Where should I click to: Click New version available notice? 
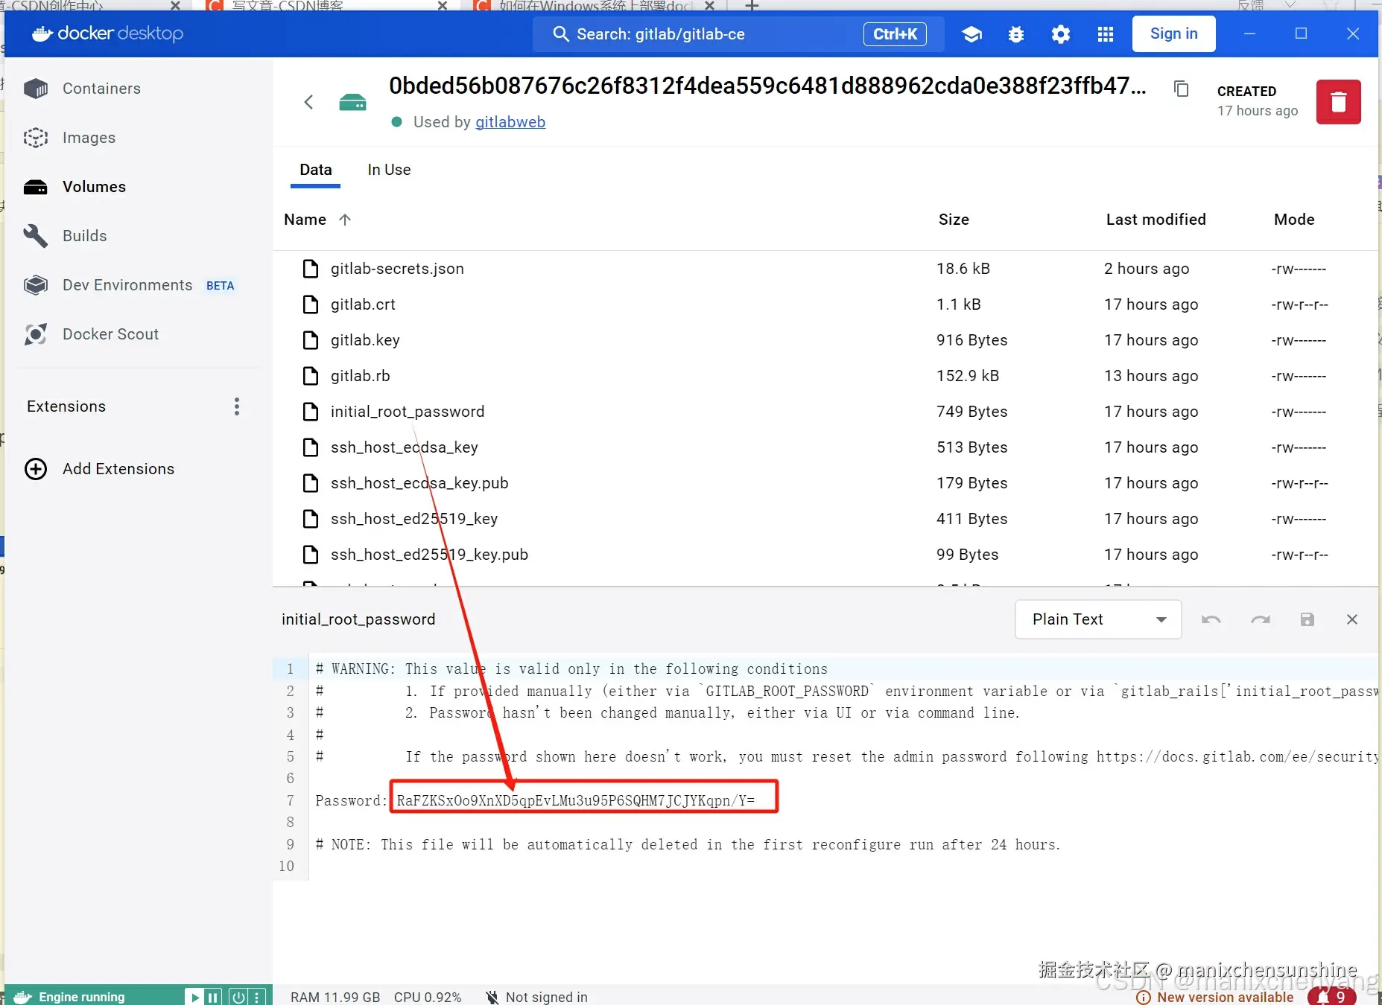(x=1215, y=998)
